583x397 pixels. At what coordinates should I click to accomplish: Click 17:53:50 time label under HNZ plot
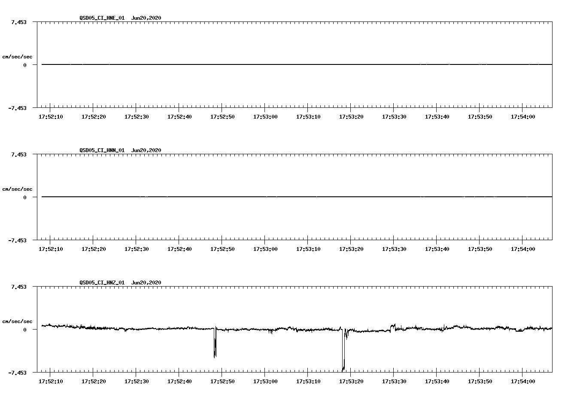[480, 381]
